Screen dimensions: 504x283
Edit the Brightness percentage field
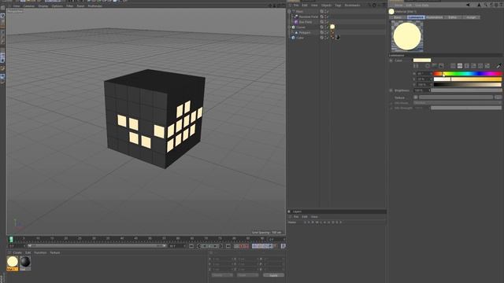(x=421, y=90)
